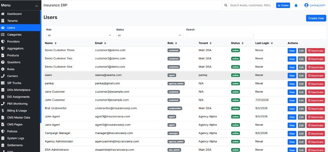Sort the table by Tenant column
Image resolution: width=328 pixels, height=152 pixels.
[205, 43]
